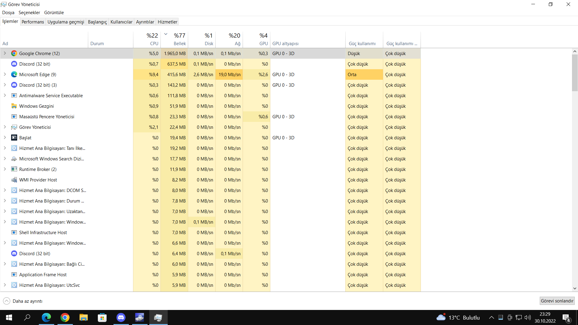
Task: Select the 1.965,0 MB memory cell
Action: point(174,54)
